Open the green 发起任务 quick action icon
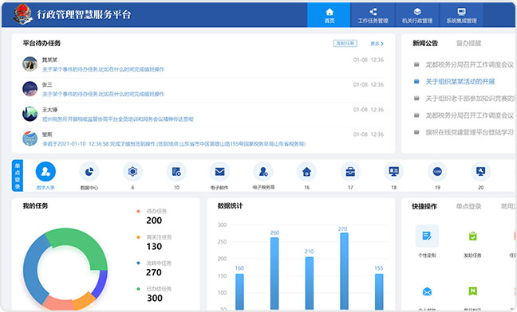Viewport: 517px width, 312px height. [x=473, y=236]
